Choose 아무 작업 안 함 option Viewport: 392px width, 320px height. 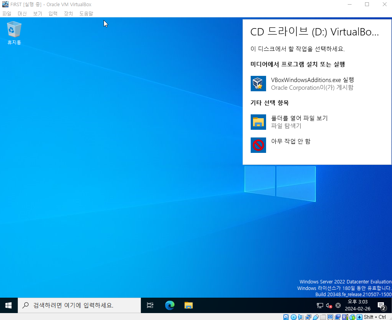point(317,145)
